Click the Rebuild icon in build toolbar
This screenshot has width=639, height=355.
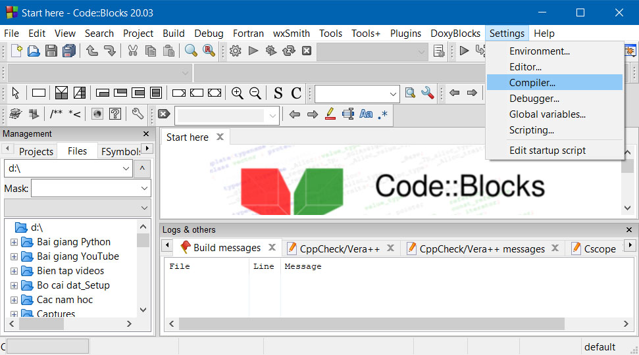coord(288,51)
